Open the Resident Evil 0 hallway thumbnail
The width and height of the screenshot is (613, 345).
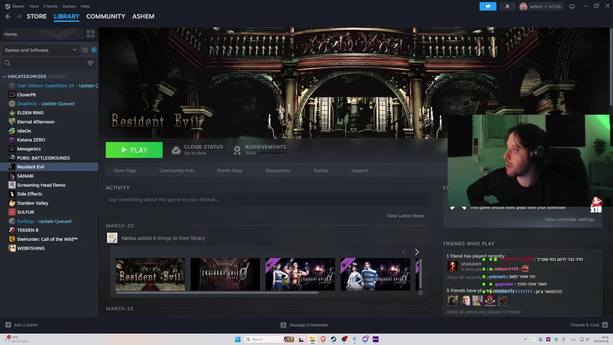coord(225,274)
